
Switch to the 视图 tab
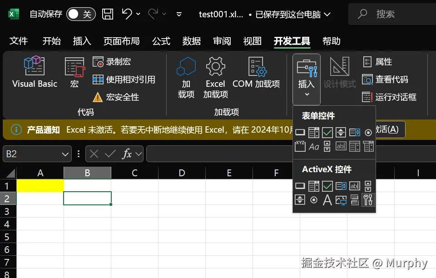pyautogui.click(x=252, y=41)
